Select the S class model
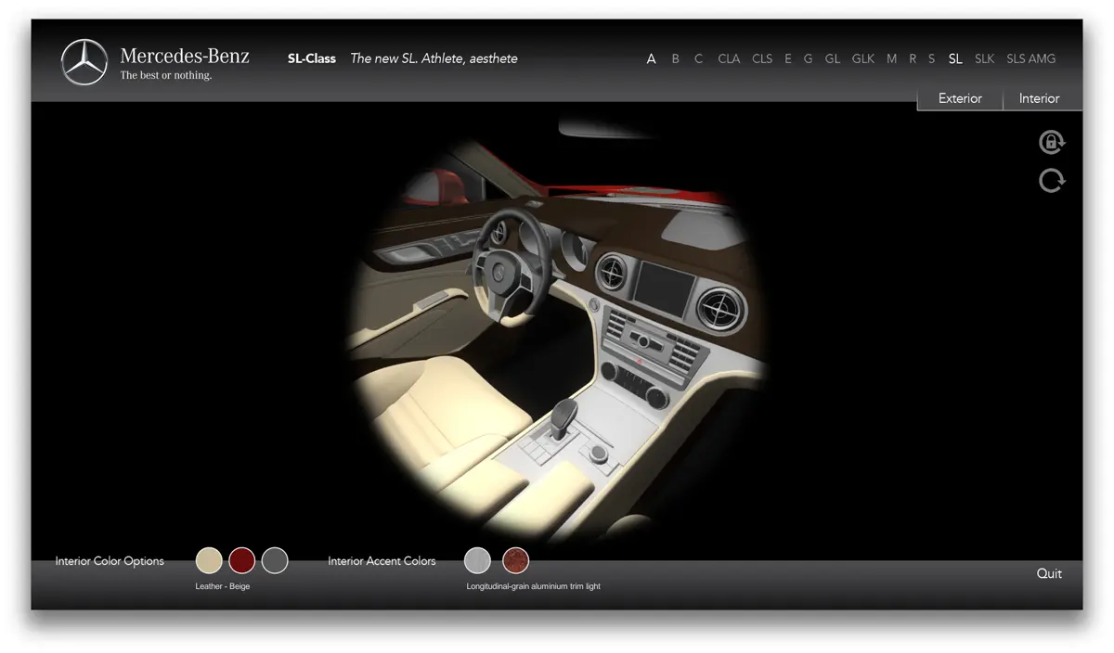 (x=931, y=58)
